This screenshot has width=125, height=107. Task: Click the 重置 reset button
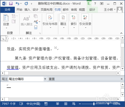coord(52,79)
